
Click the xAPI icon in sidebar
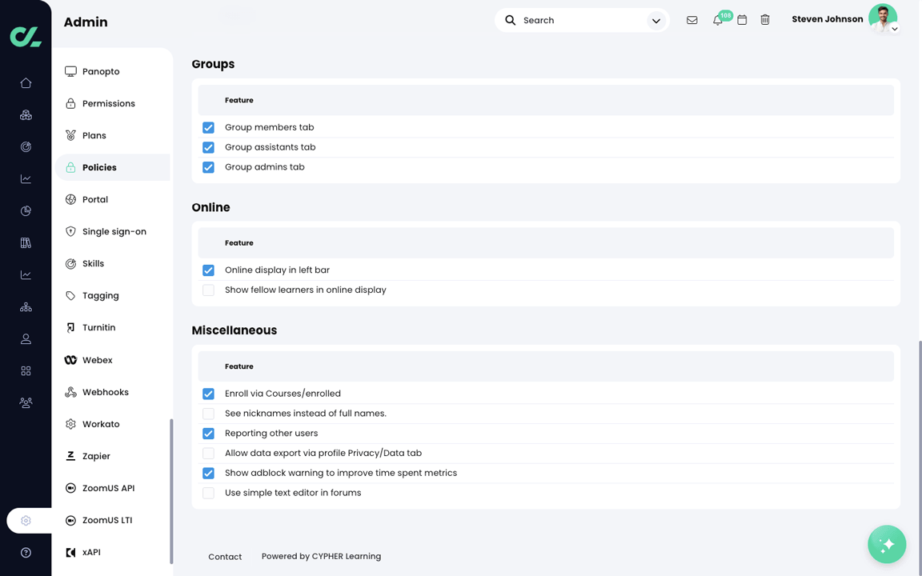coord(70,553)
